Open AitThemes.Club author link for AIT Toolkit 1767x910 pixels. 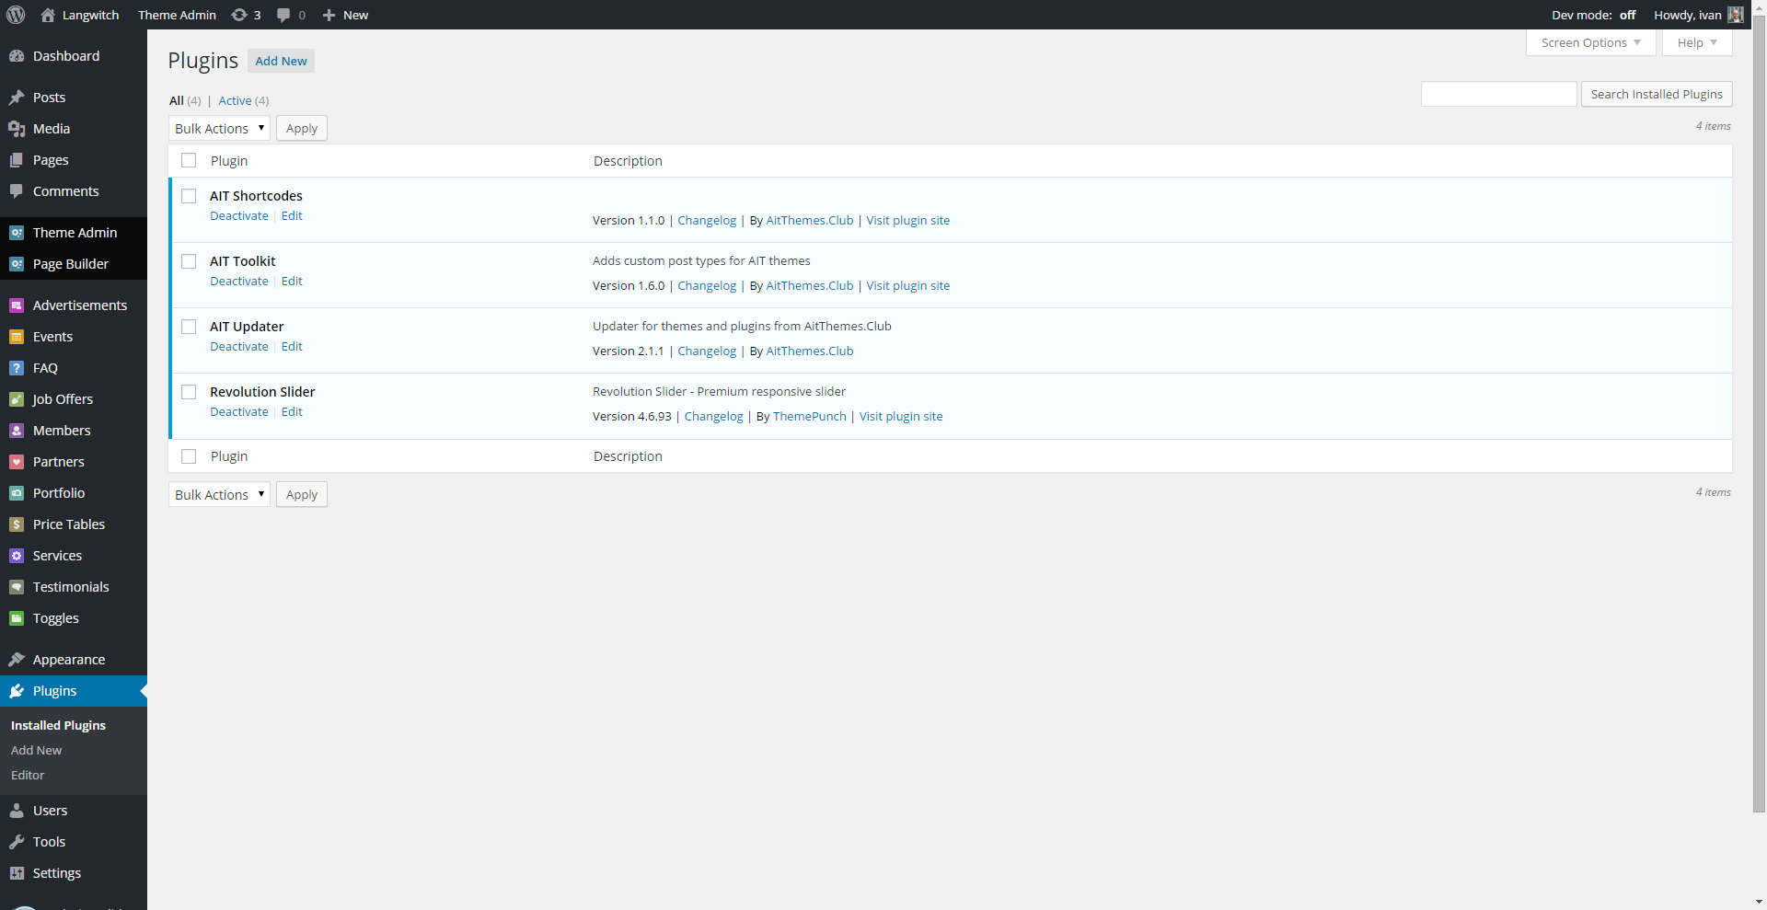[809, 285]
